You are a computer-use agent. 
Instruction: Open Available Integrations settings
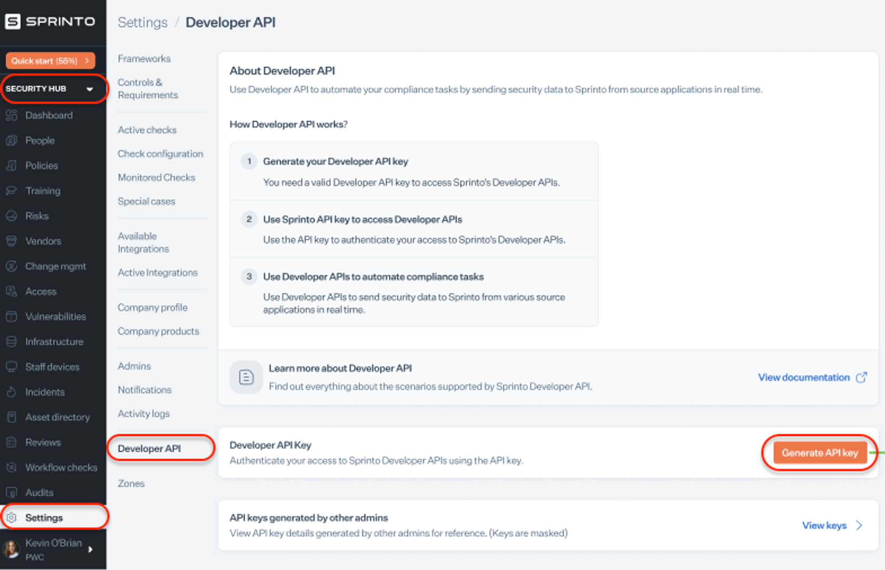pyautogui.click(x=143, y=242)
